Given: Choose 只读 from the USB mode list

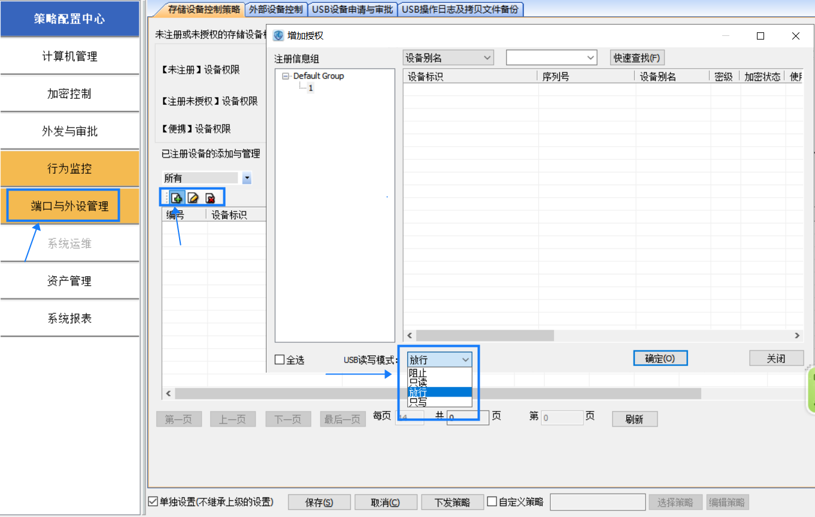Looking at the screenshot, I should point(440,382).
